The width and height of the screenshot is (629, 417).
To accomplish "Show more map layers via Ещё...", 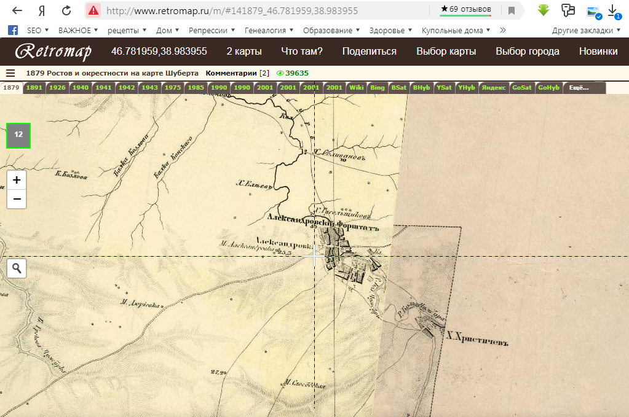I will 579,88.
